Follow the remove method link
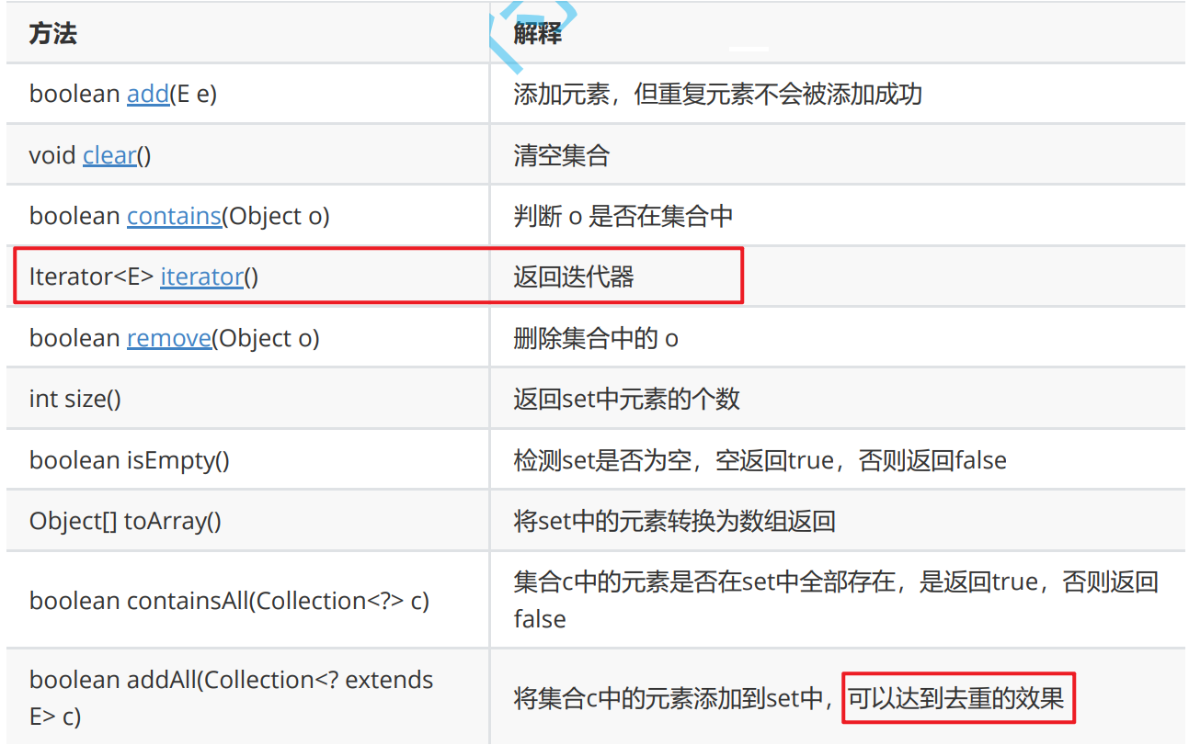Viewport: 1189px width, 745px height. [169, 338]
